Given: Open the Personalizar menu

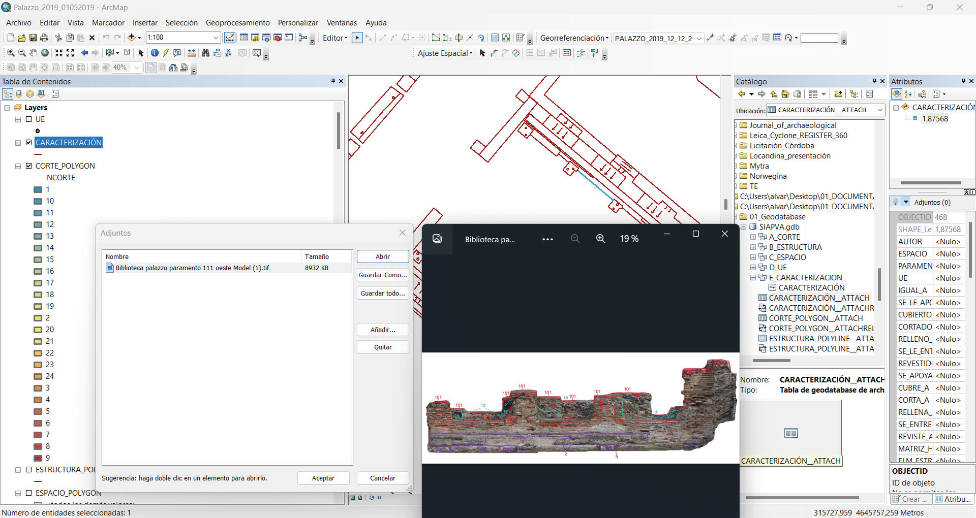Looking at the screenshot, I should tap(298, 23).
